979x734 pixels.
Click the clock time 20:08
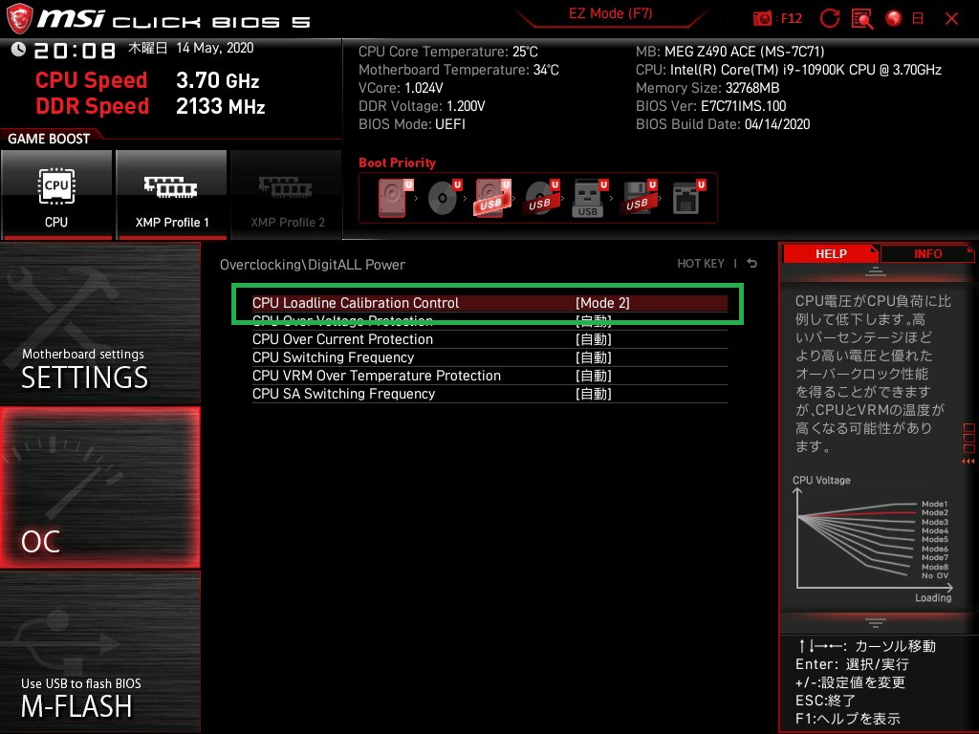coord(75,51)
